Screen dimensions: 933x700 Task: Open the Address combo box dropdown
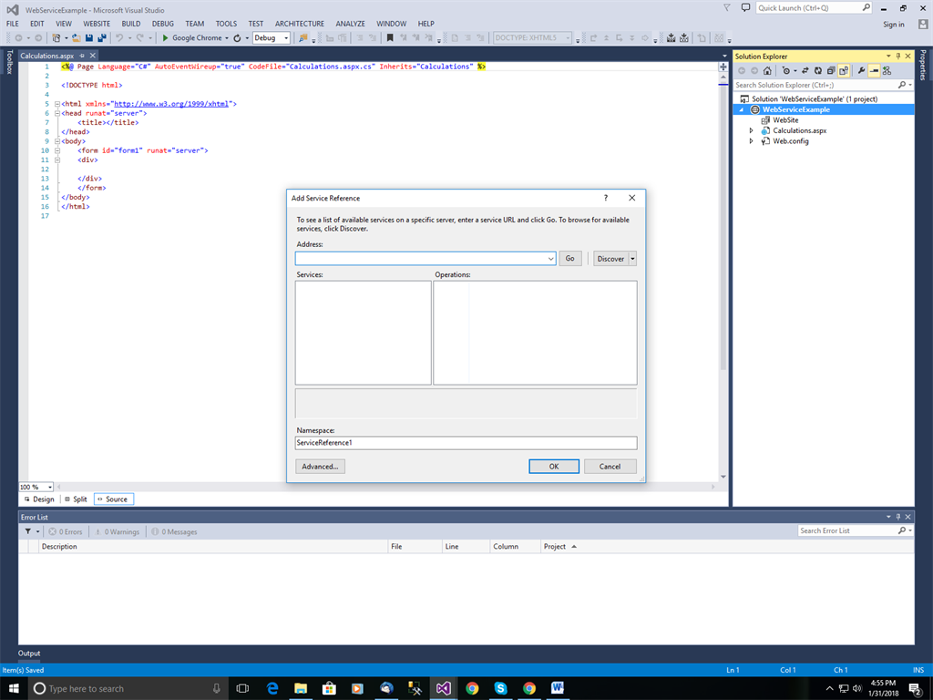tap(550, 258)
